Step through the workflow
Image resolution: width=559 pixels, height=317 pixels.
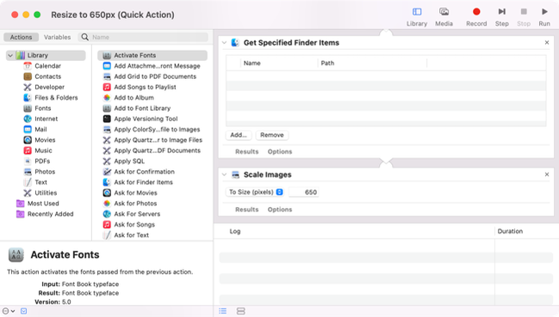(x=501, y=16)
